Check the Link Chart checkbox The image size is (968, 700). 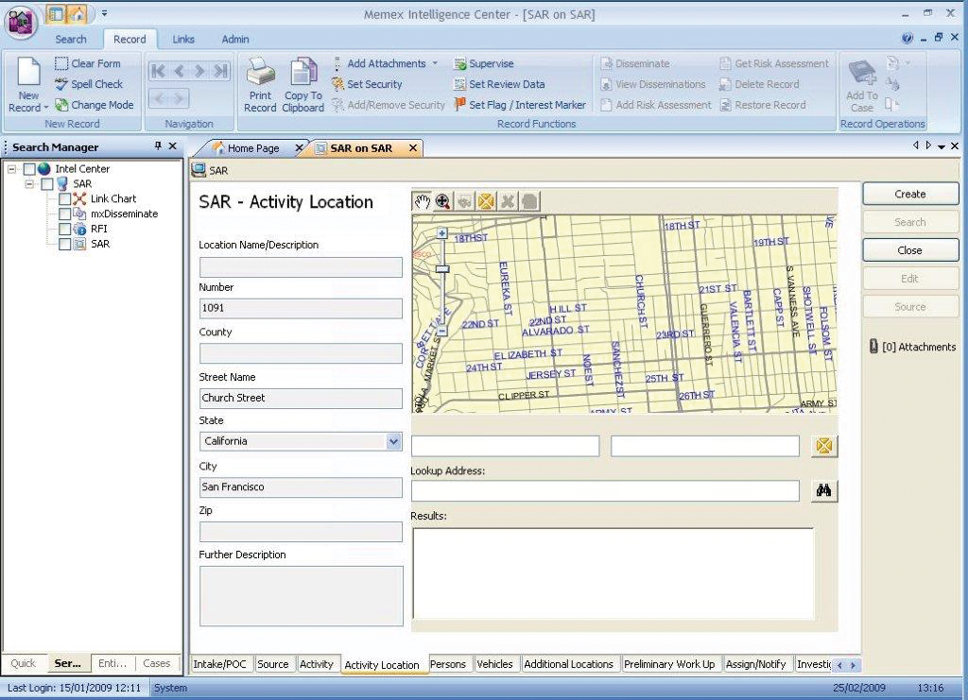click(x=64, y=199)
